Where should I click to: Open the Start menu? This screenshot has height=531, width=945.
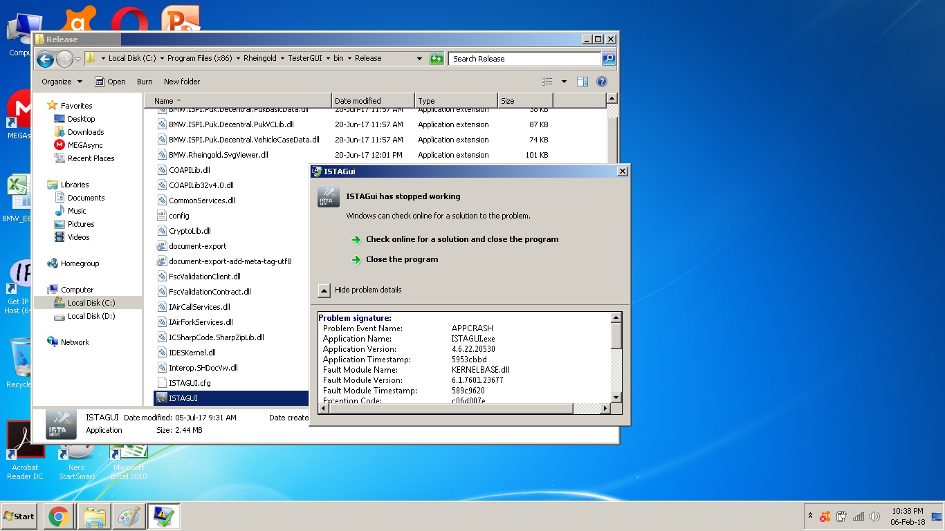point(19,516)
